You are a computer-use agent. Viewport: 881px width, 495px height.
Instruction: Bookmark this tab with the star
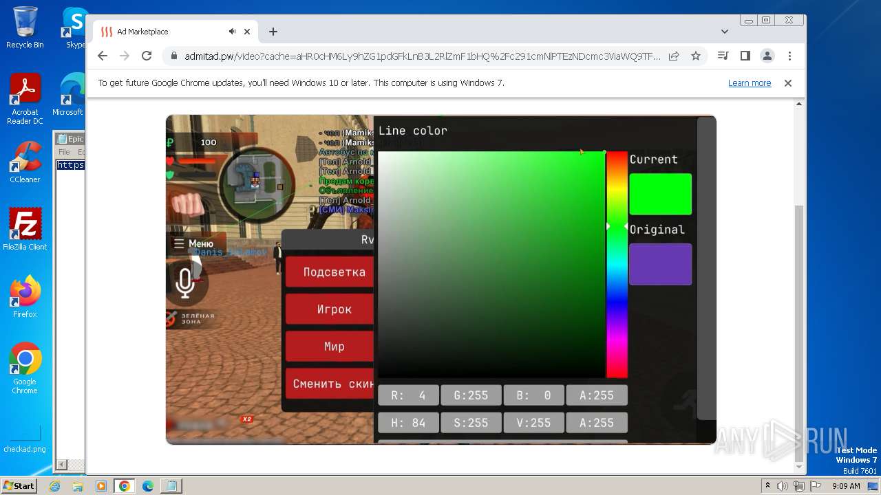click(x=696, y=56)
